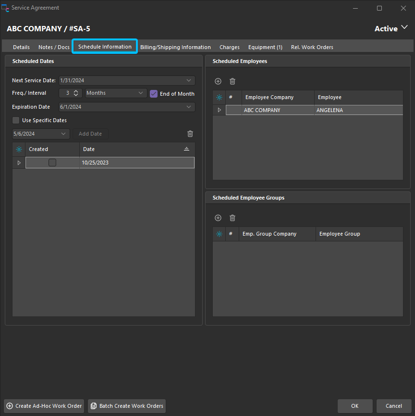The height and width of the screenshot is (416, 415).
Task: Add a scheduled employee group with plus icon
Action: (x=218, y=218)
